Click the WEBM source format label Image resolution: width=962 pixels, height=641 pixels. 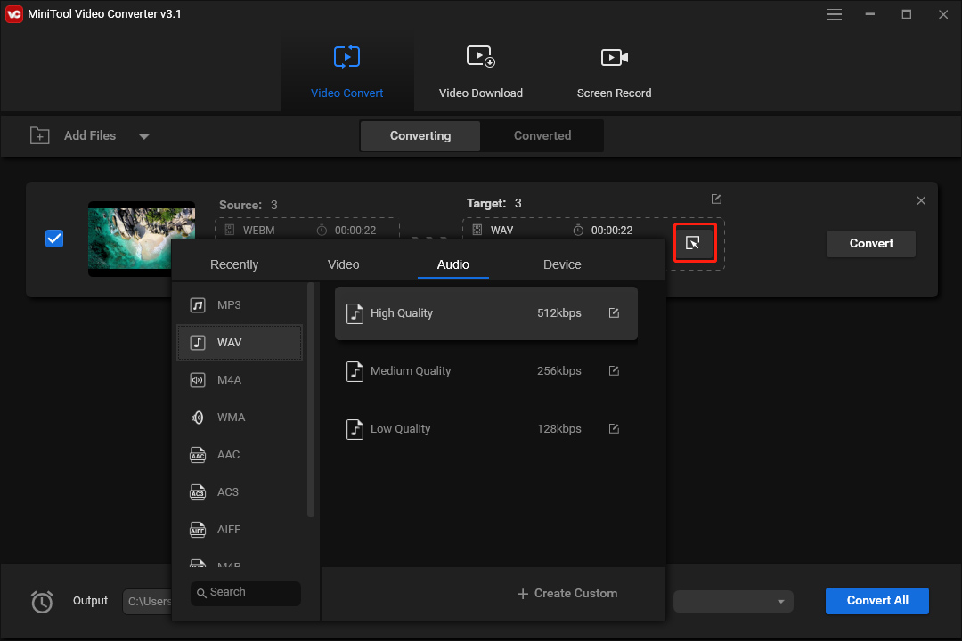pyautogui.click(x=259, y=230)
